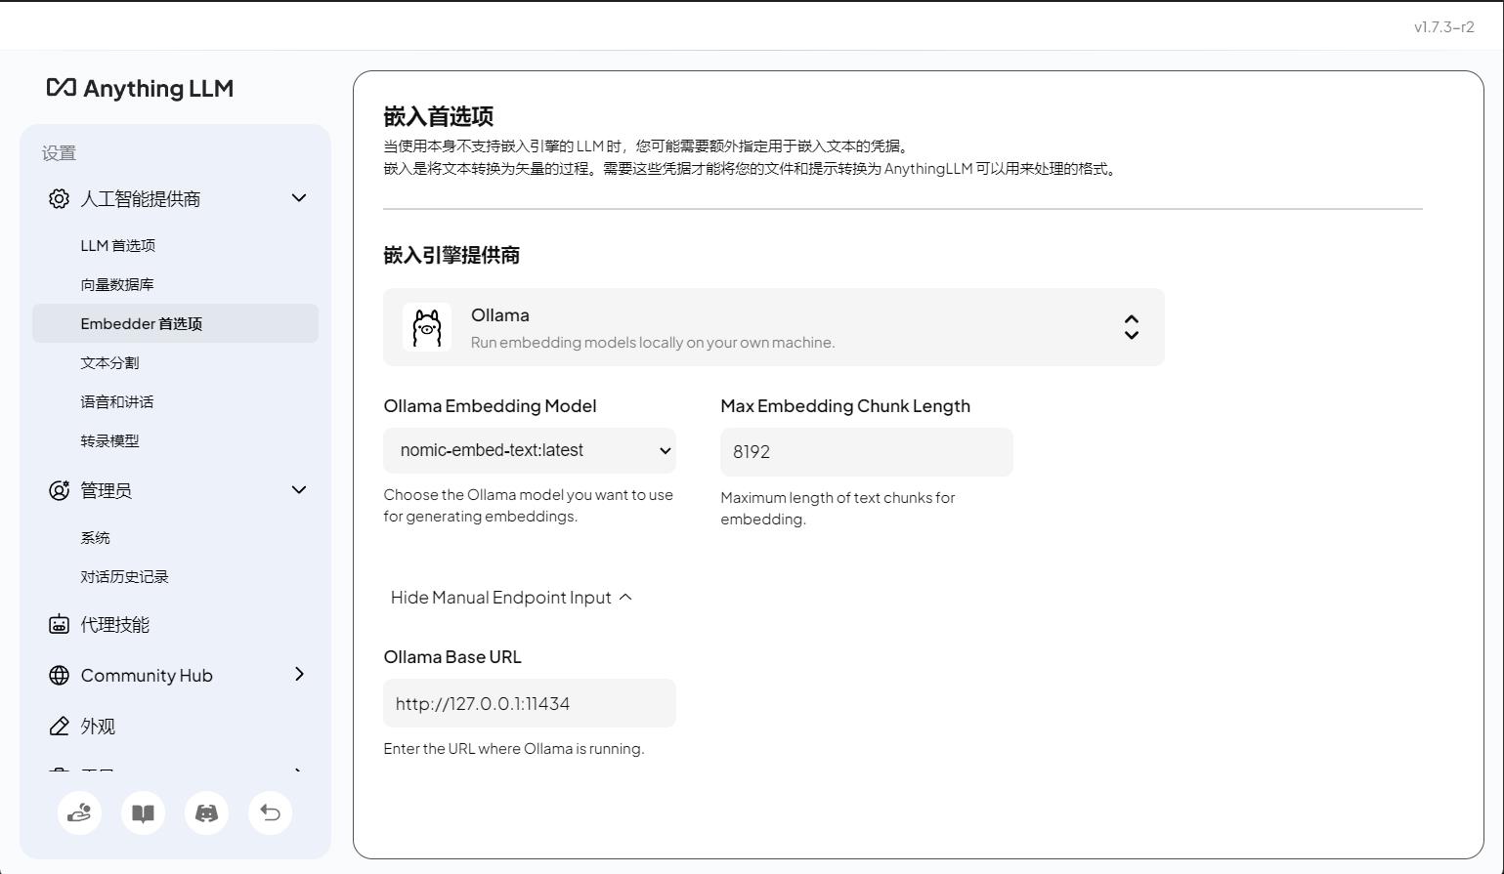The width and height of the screenshot is (1504, 874).
Task: Open 向量数据库 settings page
Action: click(117, 285)
